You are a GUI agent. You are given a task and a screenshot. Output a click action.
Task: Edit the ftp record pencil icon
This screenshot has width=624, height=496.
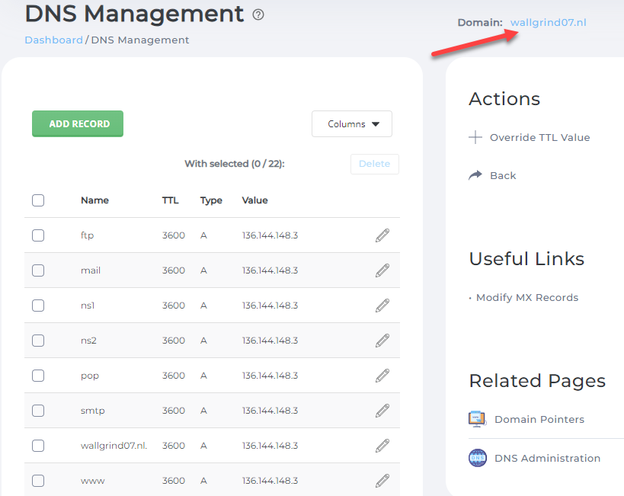click(382, 235)
